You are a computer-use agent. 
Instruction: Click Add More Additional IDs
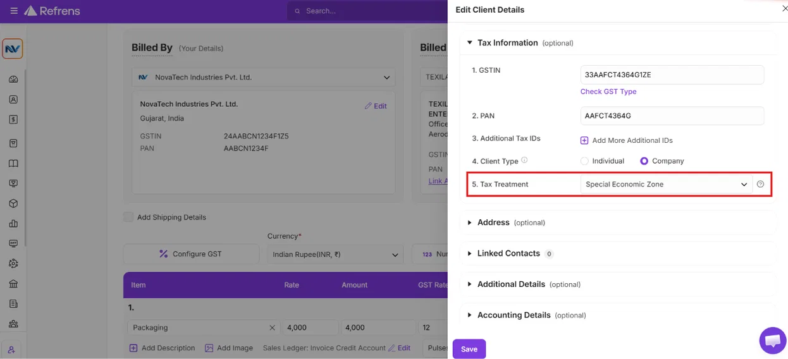pos(627,140)
